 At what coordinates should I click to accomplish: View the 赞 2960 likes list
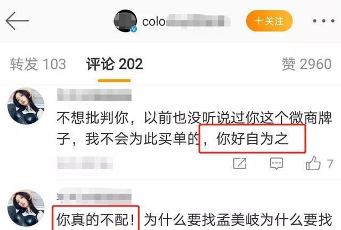(x=306, y=64)
